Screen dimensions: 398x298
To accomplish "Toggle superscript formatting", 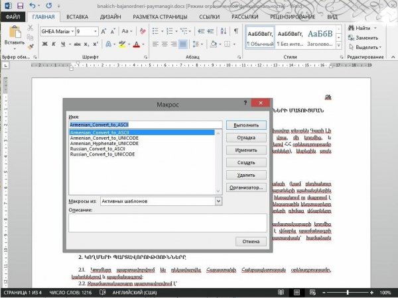I will (x=96, y=44).
